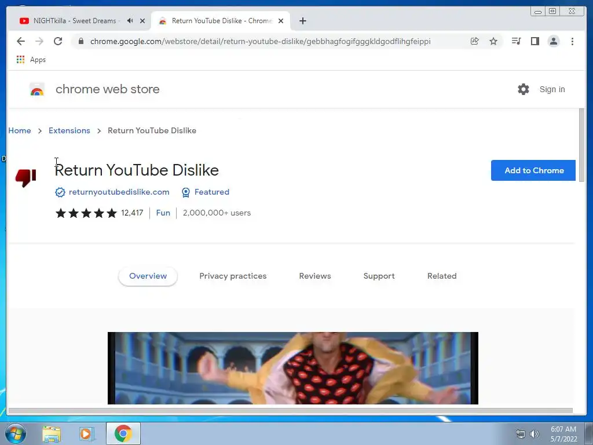The image size is (593, 445).
Task: Open the volume tray icon
Action: pos(535,434)
